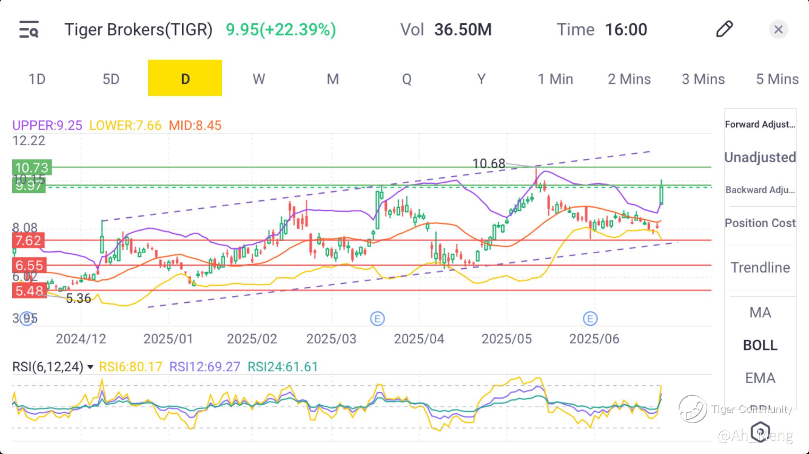
Task: Select the Backward Adjust price option
Action: [x=760, y=190]
